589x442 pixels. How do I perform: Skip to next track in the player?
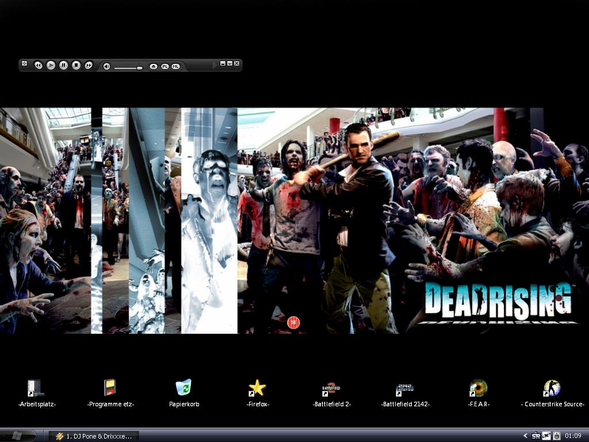pyautogui.click(x=88, y=66)
